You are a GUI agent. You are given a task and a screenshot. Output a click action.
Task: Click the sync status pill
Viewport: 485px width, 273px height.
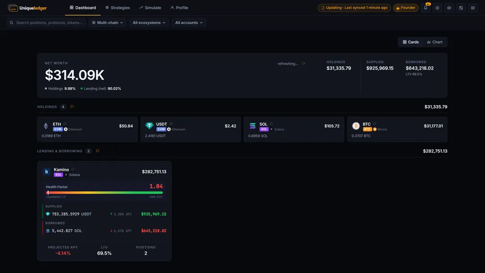point(354,8)
